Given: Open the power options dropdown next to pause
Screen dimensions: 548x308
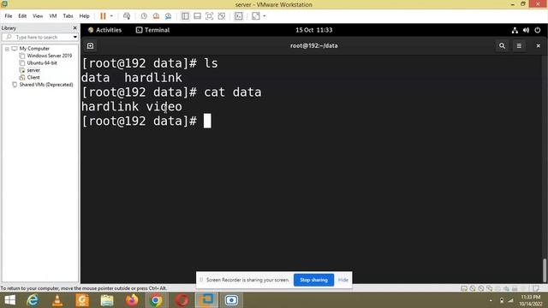Looking at the screenshot, I should tap(111, 16).
